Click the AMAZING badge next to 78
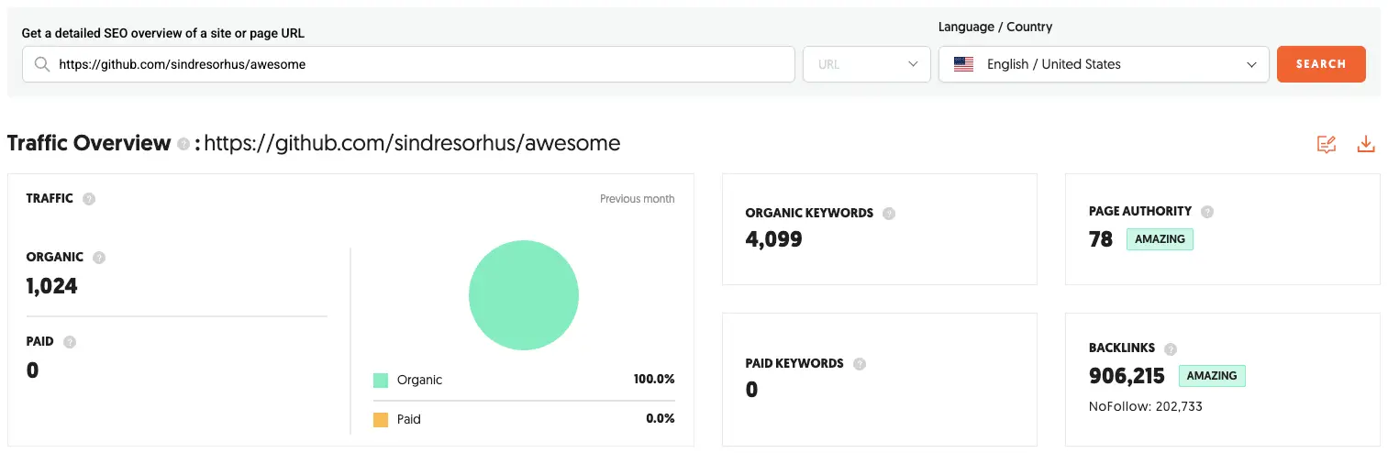The height and width of the screenshot is (453, 1388). (x=1160, y=239)
